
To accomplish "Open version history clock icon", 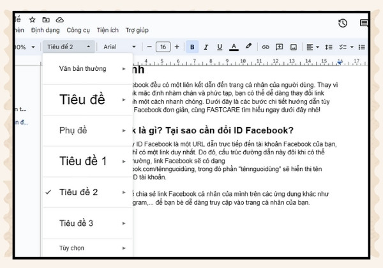I will click(x=343, y=23).
